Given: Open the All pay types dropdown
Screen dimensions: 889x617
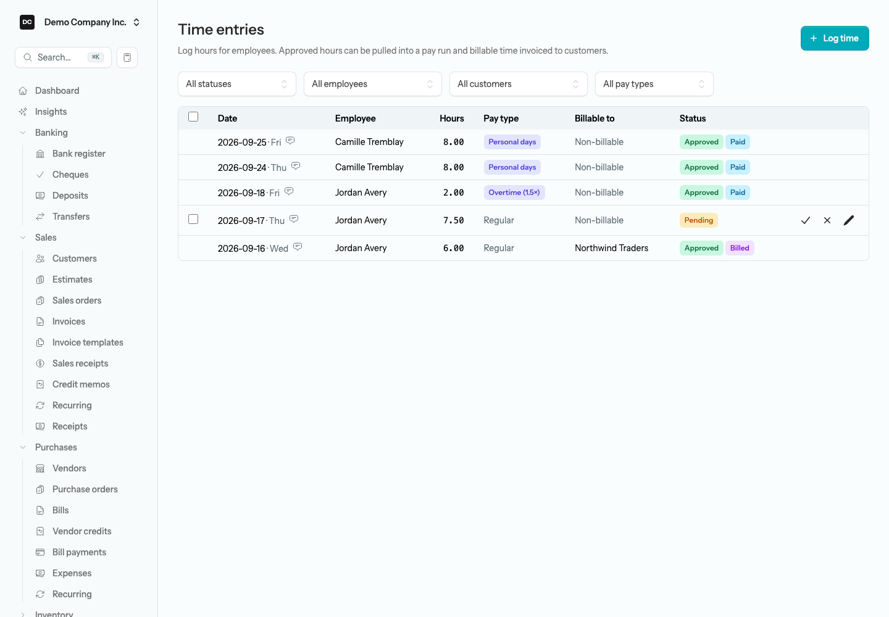Looking at the screenshot, I should (654, 84).
